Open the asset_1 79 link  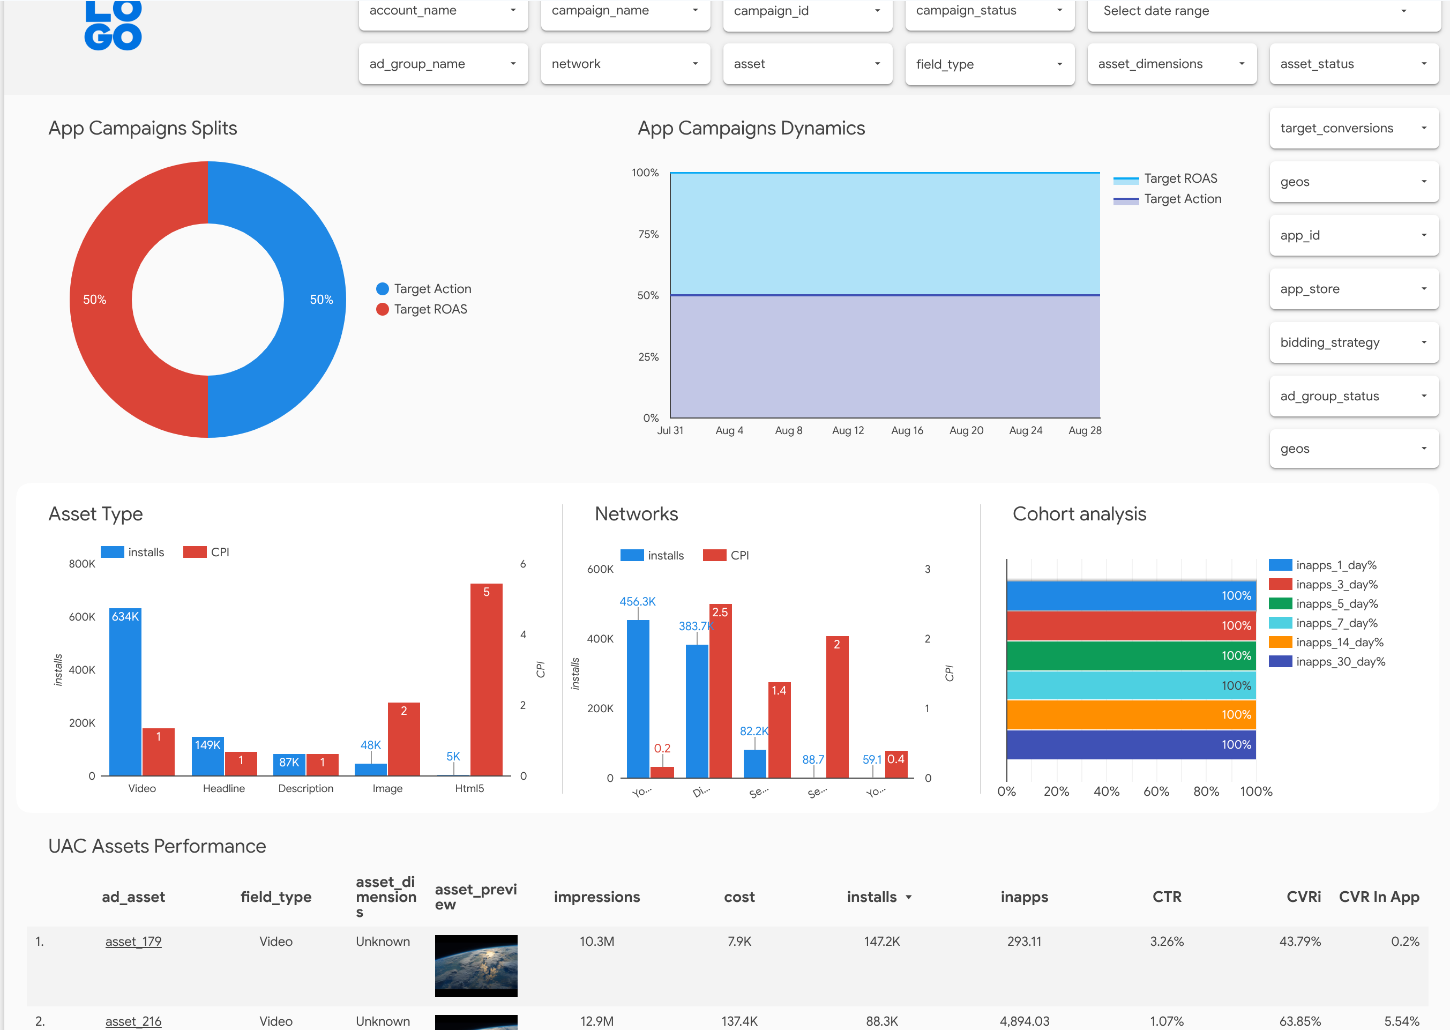click(133, 942)
